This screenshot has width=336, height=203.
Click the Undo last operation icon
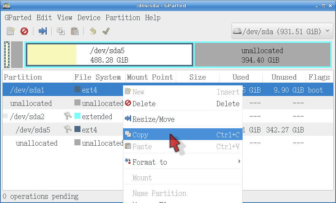click(x=93, y=31)
